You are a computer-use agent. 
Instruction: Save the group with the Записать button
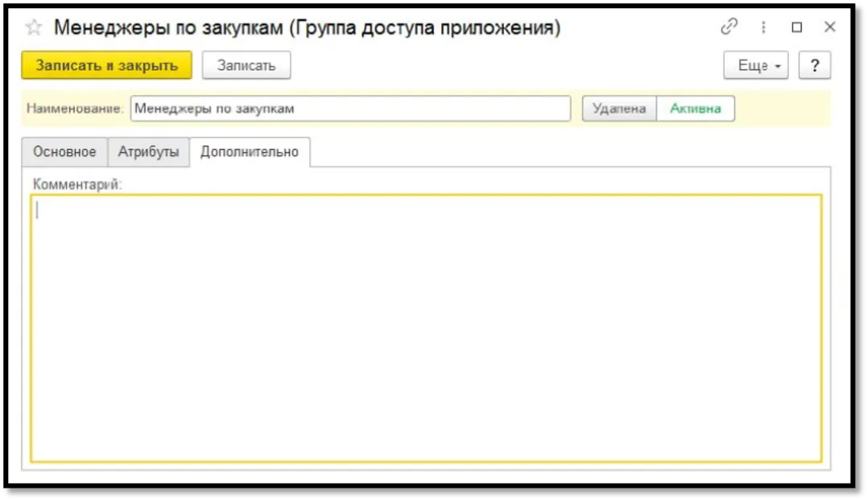[246, 65]
